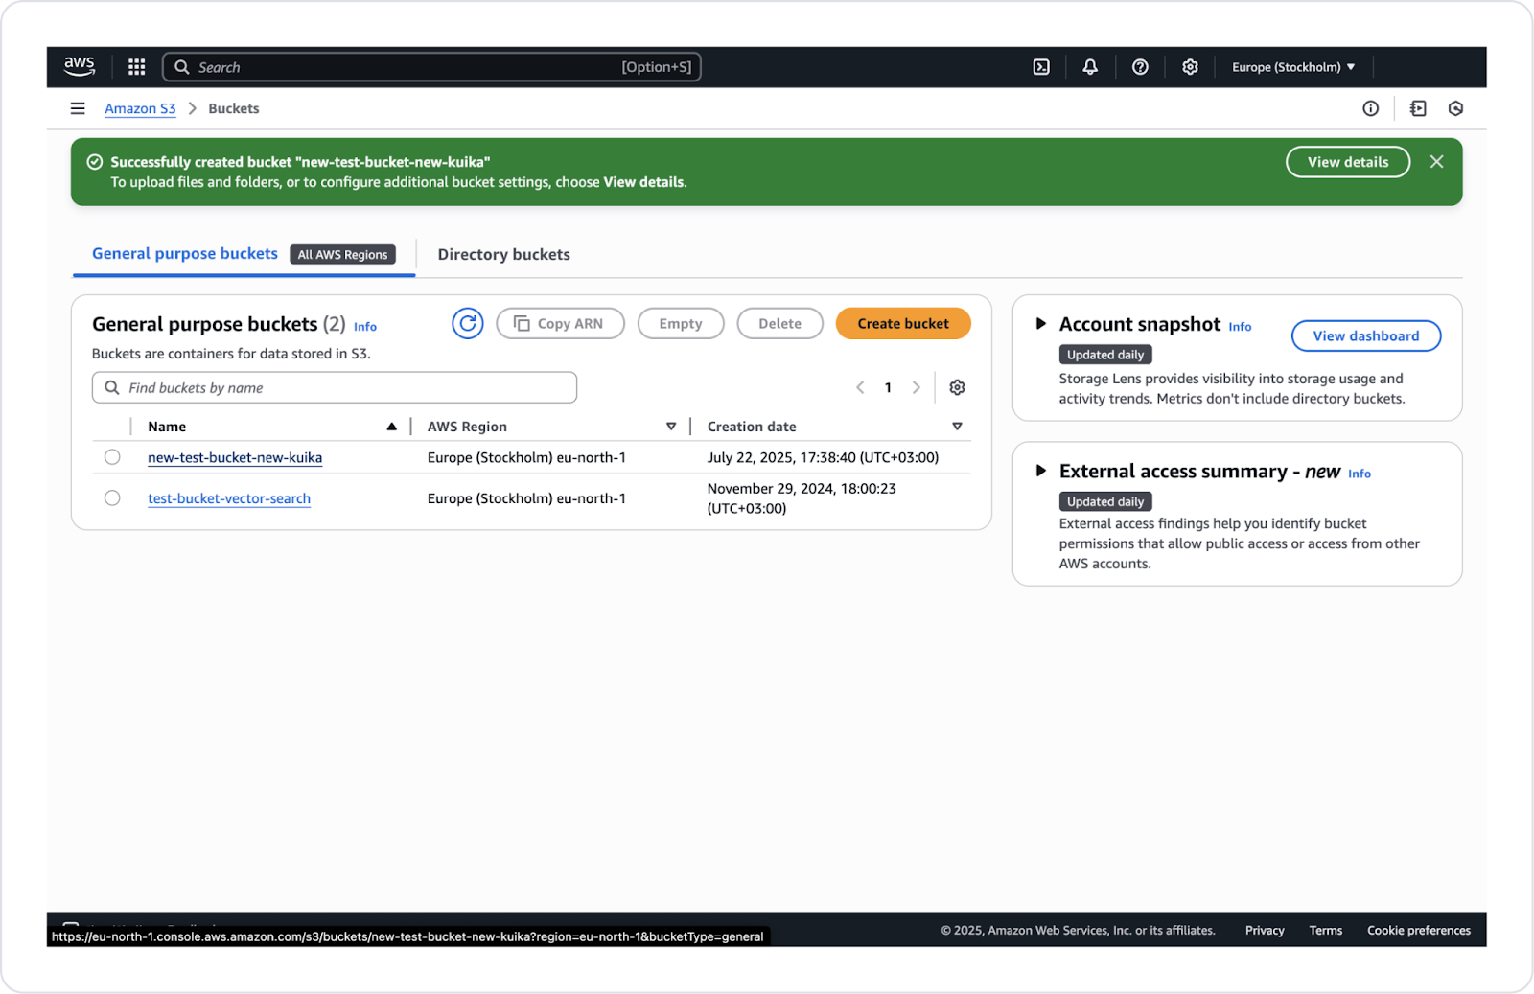Switch to General purpose buckets tab
This screenshot has height=994, width=1534.
(x=185, y=254)
